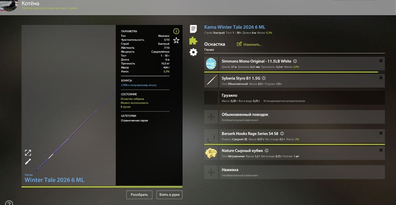Image resolution: width=396 pixels, height=205 pixels.
Task: Open info for Berserk Hooks Rage Series
Action: point(282,134)
